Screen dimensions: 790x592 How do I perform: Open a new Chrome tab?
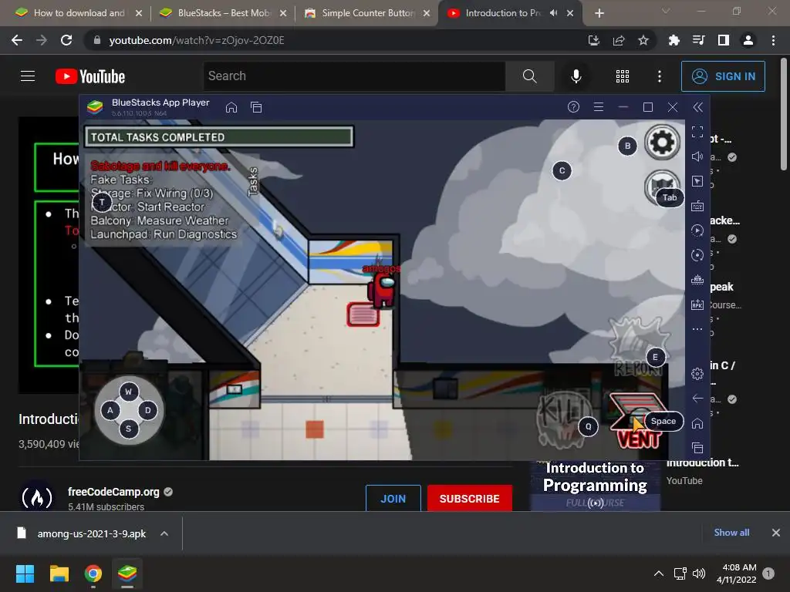[x=599, y=13]
